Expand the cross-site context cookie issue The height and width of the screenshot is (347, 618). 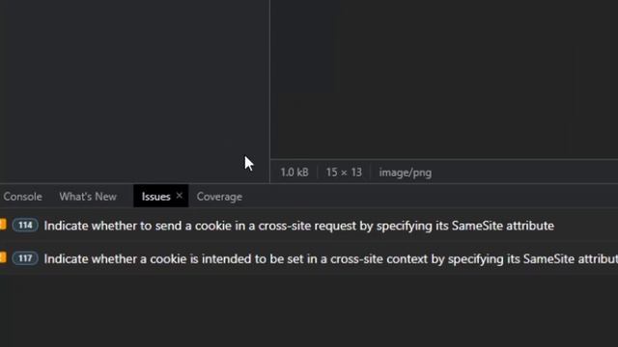pyautogui.click(x=330, y=259)
